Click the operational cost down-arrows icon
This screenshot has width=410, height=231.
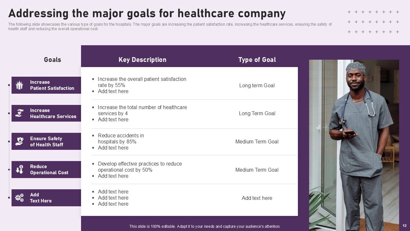[20, 169]
